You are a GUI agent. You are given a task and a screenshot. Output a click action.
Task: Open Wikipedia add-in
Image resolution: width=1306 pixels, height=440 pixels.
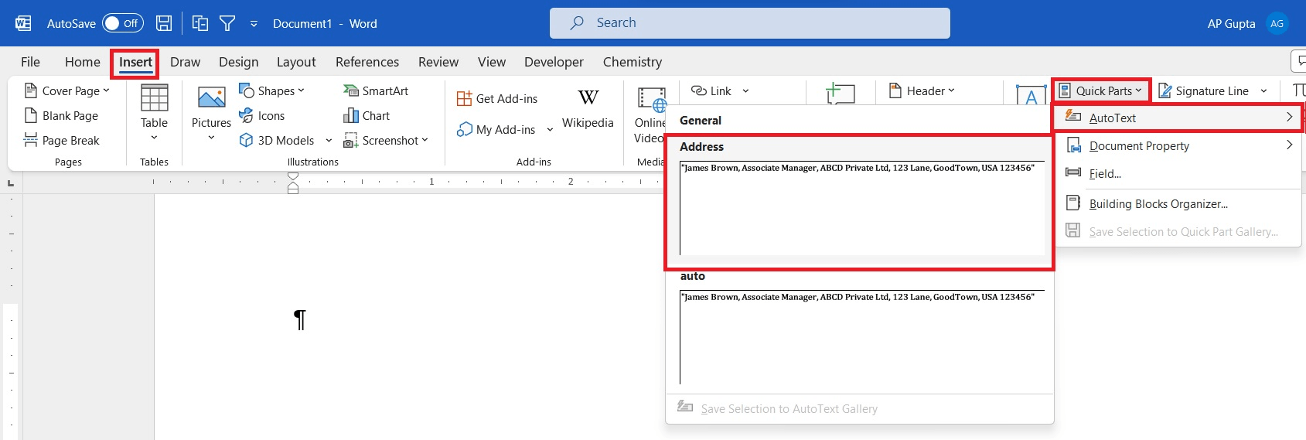pyautogui.click(x=588, y=108)
